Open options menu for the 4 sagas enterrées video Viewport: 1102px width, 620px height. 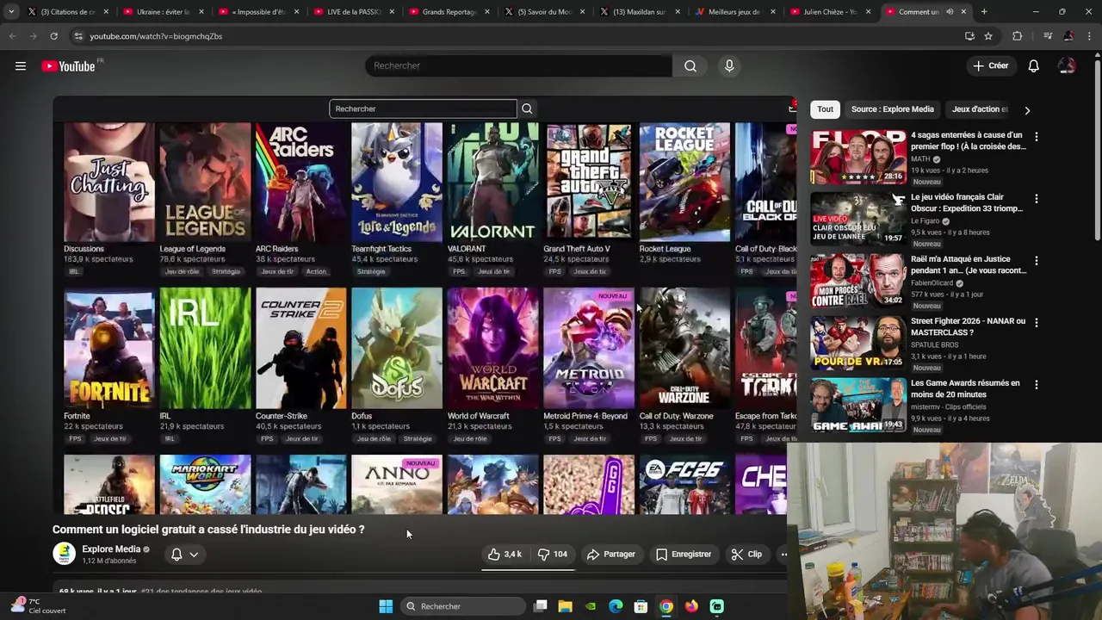pos(1036,137)
